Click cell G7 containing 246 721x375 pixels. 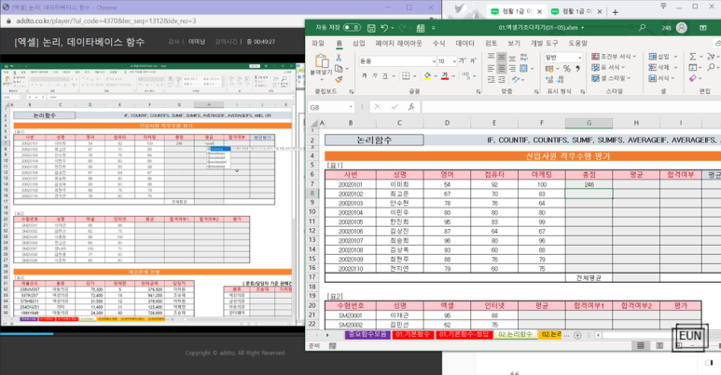pos(589,184)
